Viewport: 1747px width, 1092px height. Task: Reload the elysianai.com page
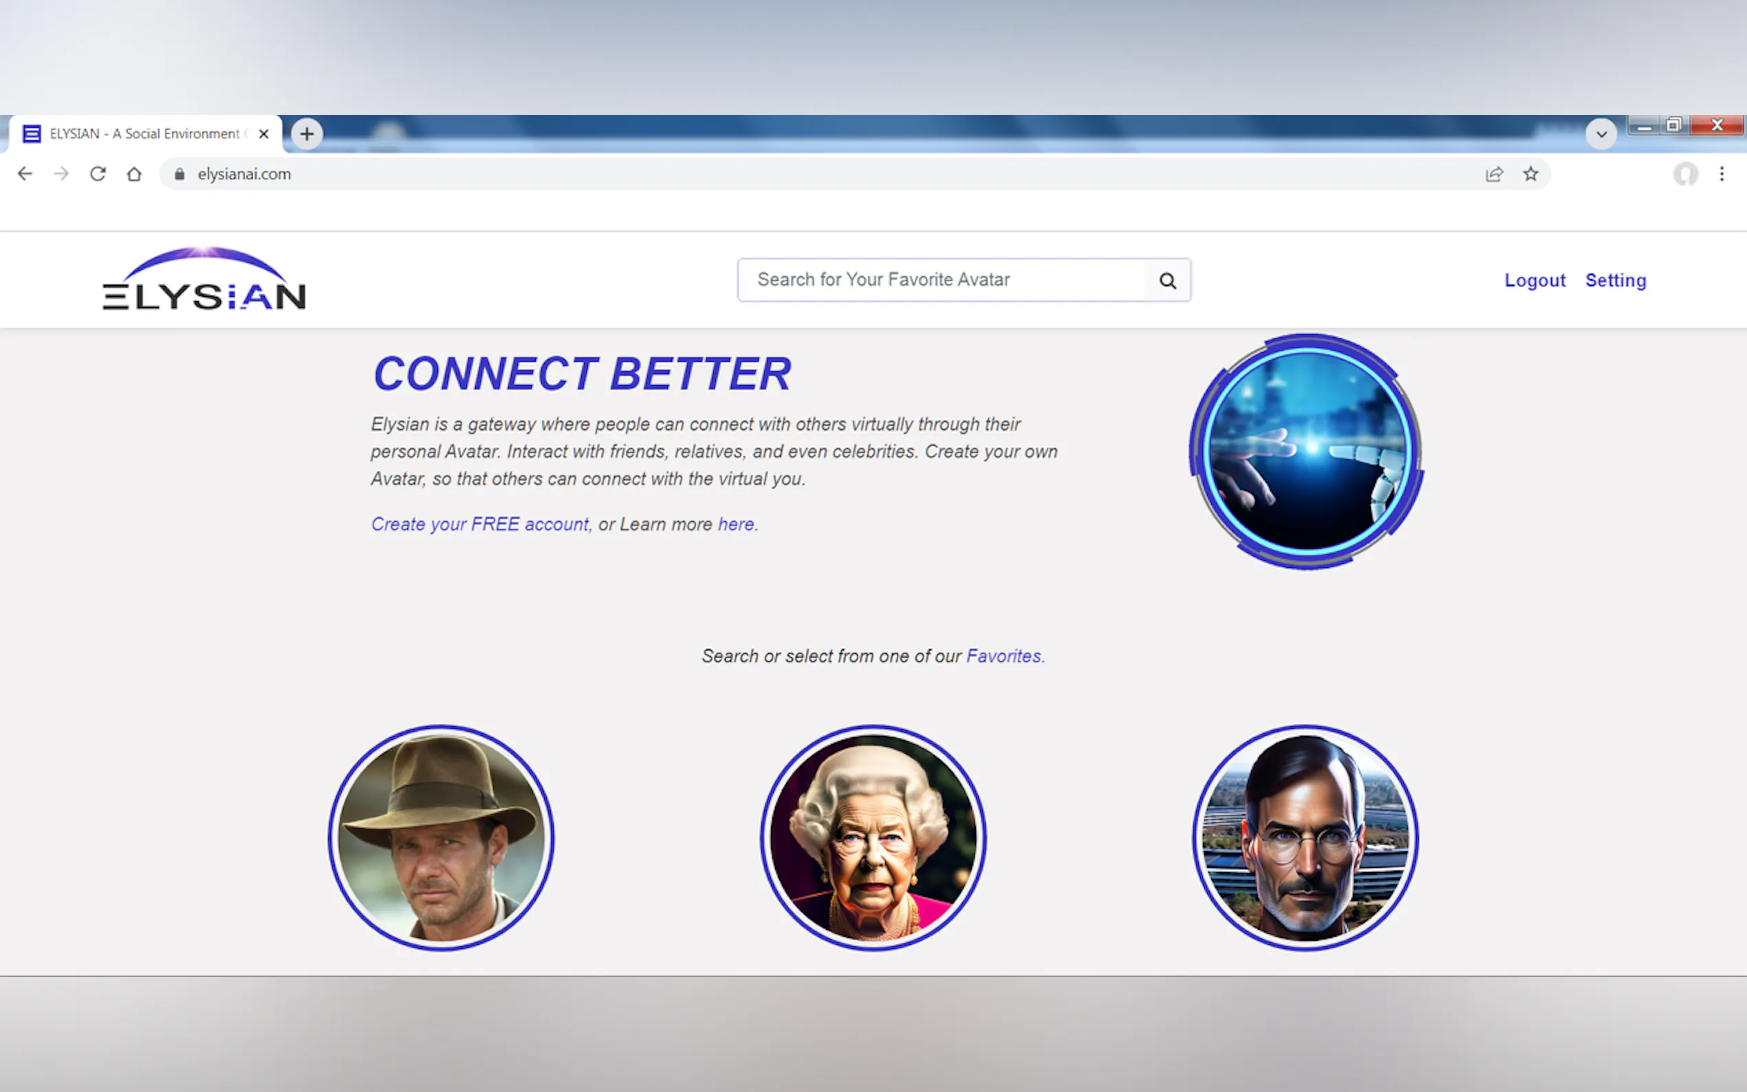click(98, 174)
